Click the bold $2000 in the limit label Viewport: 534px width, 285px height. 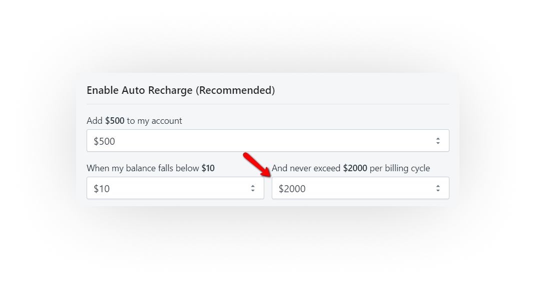355,168
